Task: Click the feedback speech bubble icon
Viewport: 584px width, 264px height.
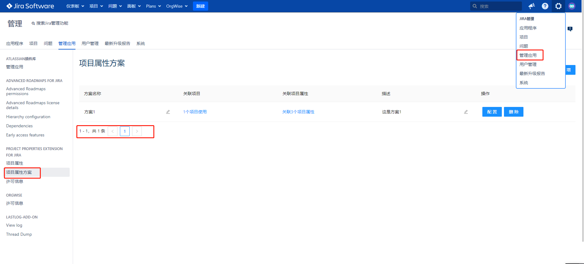Action: (x=570, y=29)
